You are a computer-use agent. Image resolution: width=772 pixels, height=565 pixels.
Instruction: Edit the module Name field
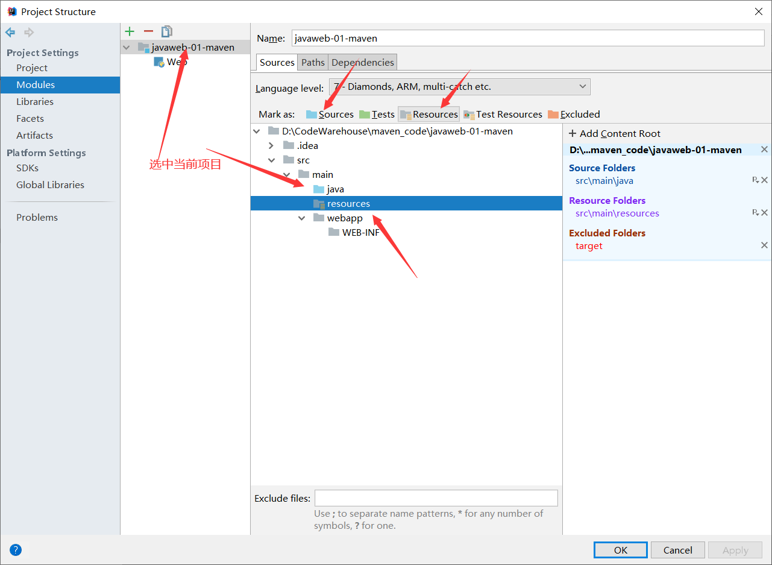click(528, 38)
